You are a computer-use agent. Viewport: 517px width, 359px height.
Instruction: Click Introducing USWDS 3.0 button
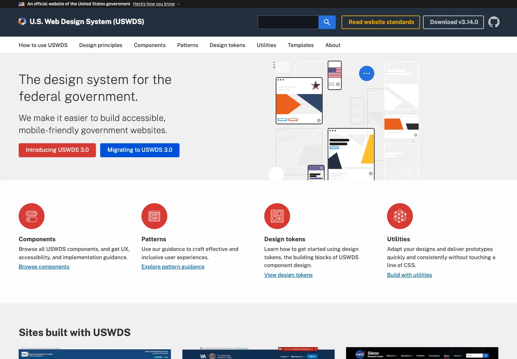(x=57, y=150)
